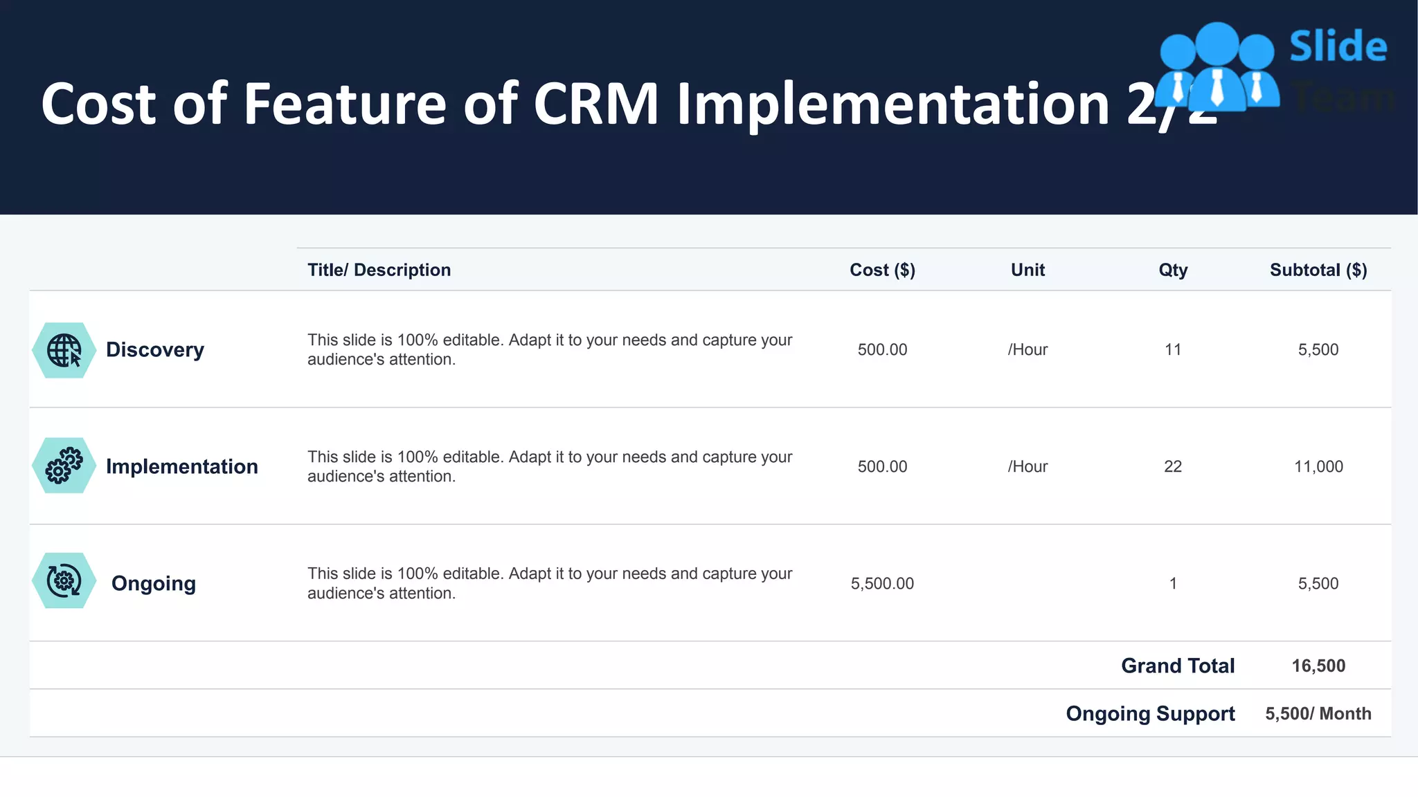Image resolution: width=1418 pixels, height=797 pixels.
Task: Select the Ongoing row label
Action: 154,584
